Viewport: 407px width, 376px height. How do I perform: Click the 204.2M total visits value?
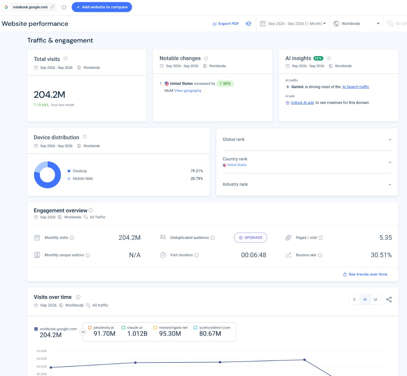point(50,95)
